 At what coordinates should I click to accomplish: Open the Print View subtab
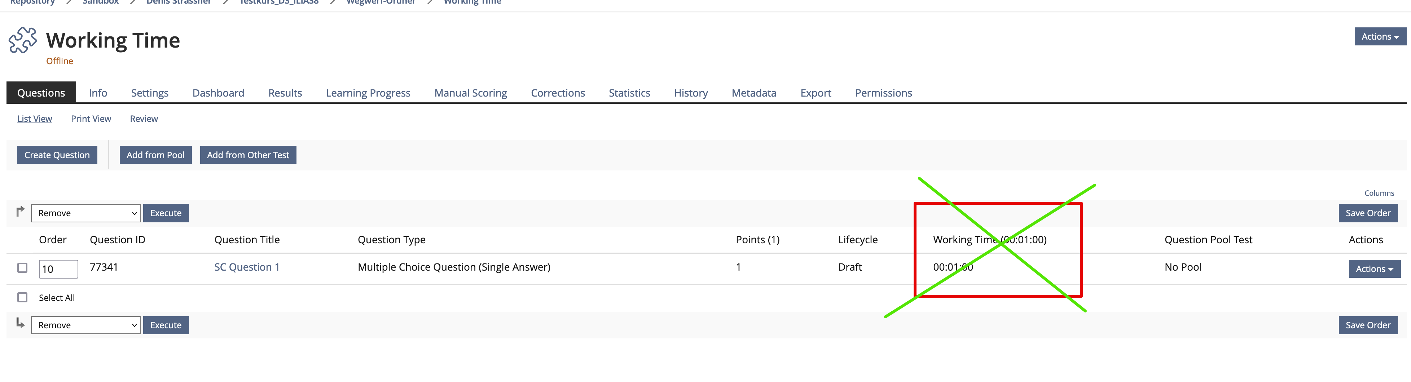91,119
